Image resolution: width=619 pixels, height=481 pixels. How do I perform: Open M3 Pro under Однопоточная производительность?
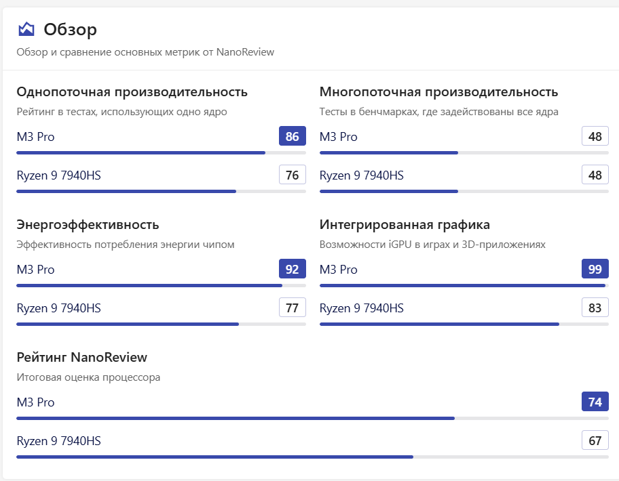[35, 137]
